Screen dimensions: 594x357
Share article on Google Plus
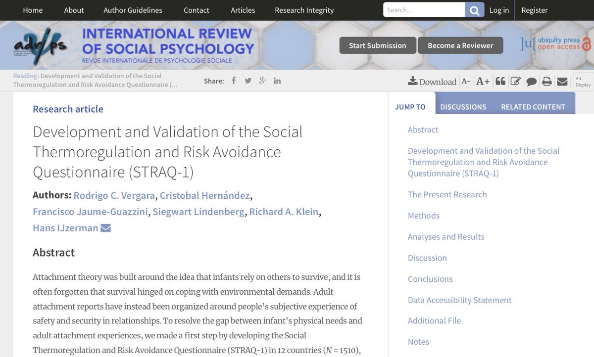(263, 81)
